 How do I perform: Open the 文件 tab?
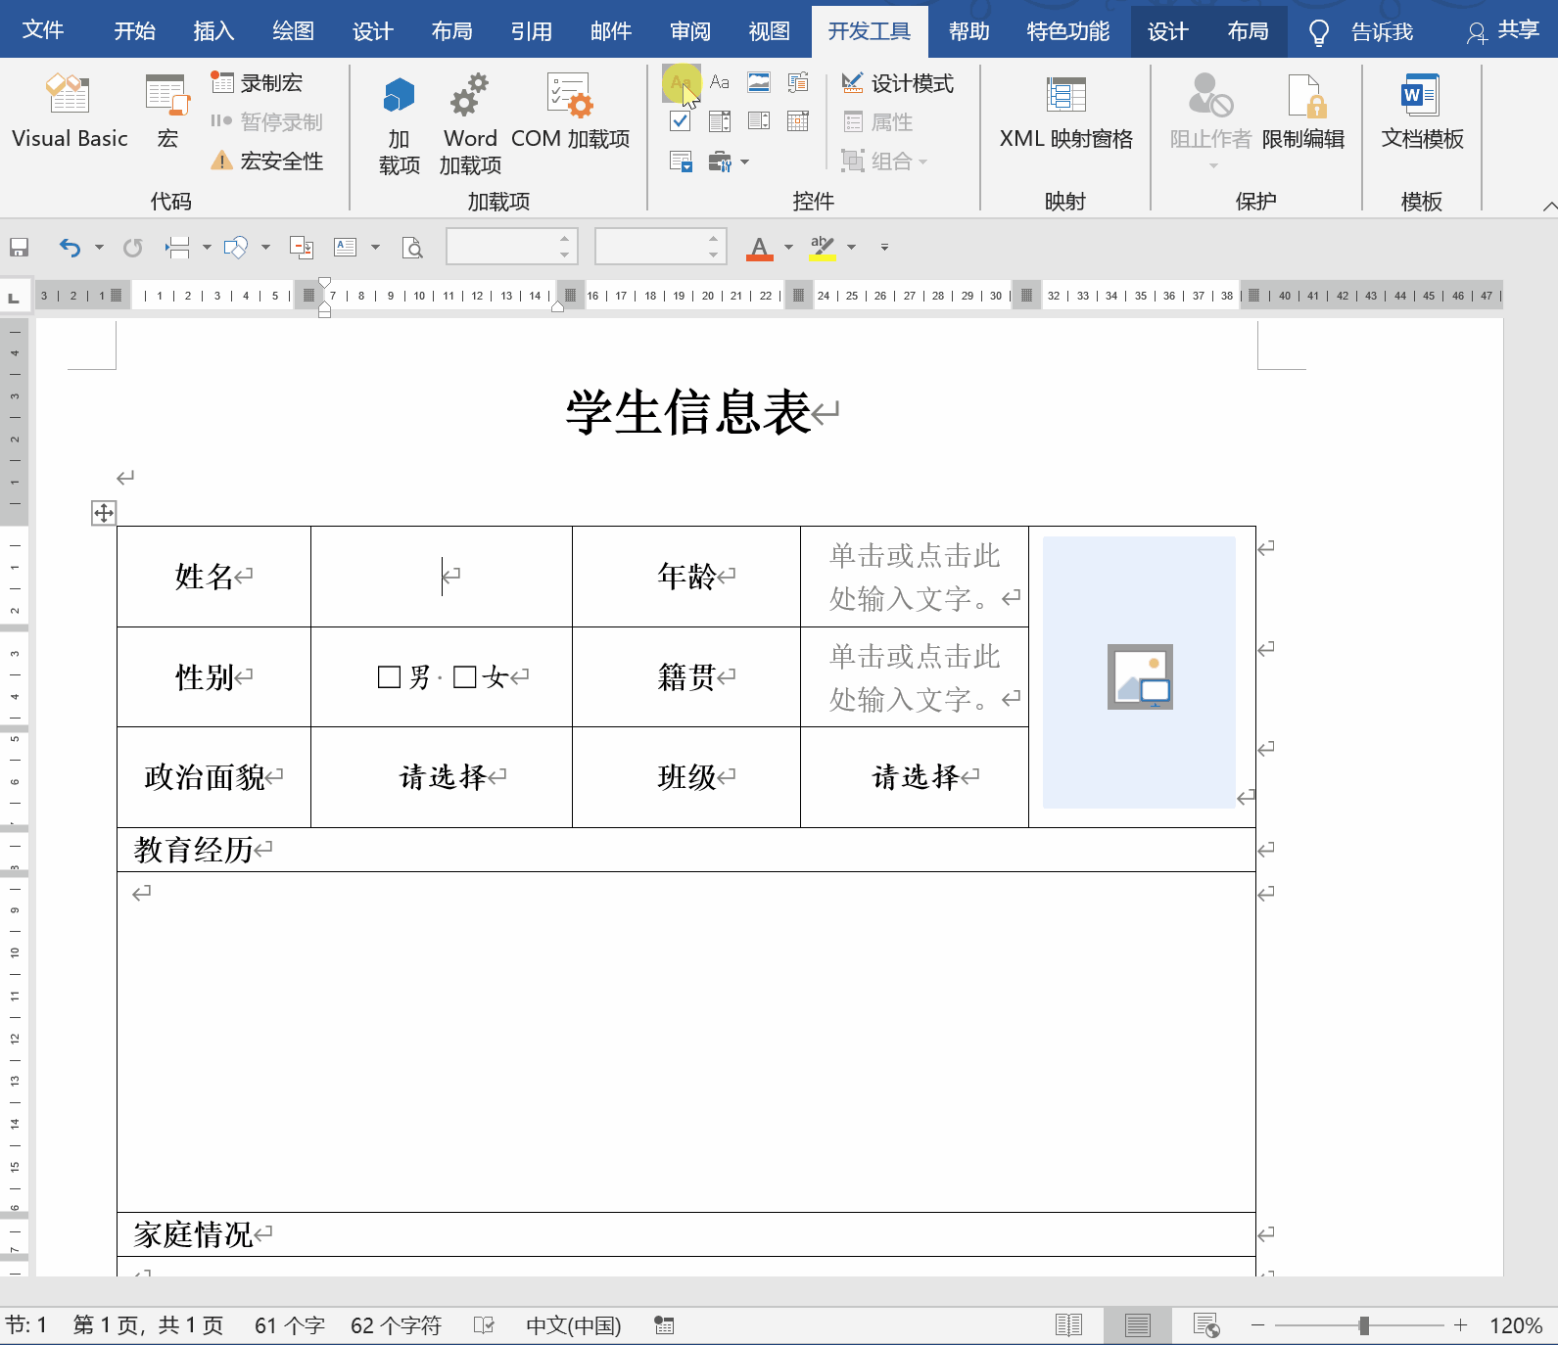click(x=43, y=30)
